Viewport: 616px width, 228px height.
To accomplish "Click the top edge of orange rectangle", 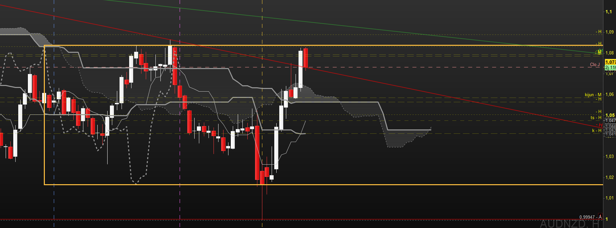I will (323, 45).
